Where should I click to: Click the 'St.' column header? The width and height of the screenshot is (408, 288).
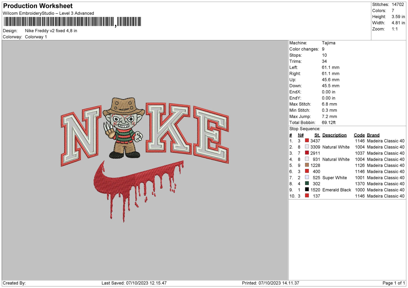click(x=317, y=135)
